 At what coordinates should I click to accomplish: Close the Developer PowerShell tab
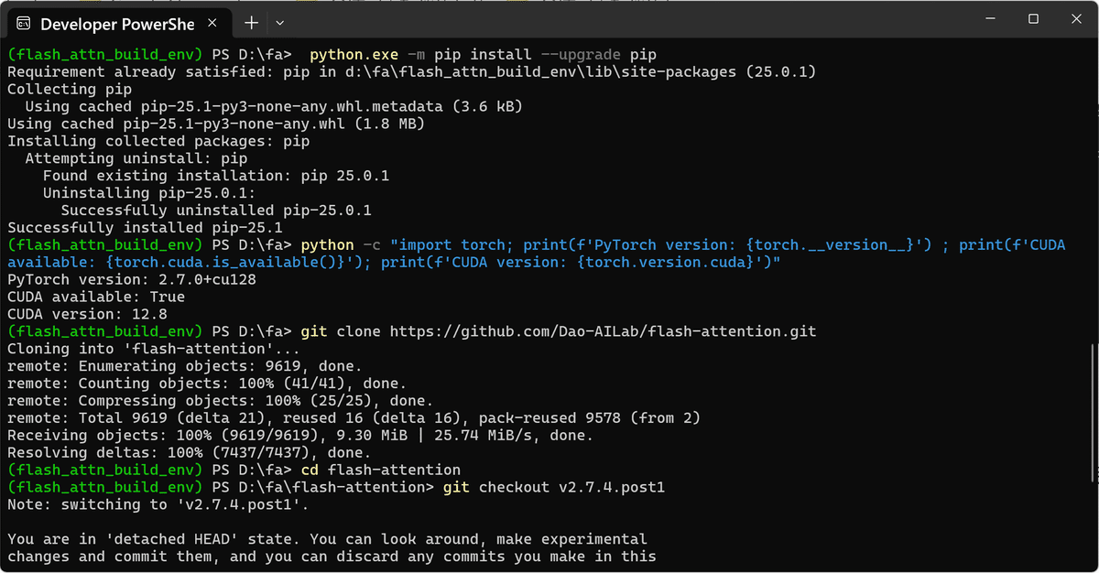tap(210, 22)
